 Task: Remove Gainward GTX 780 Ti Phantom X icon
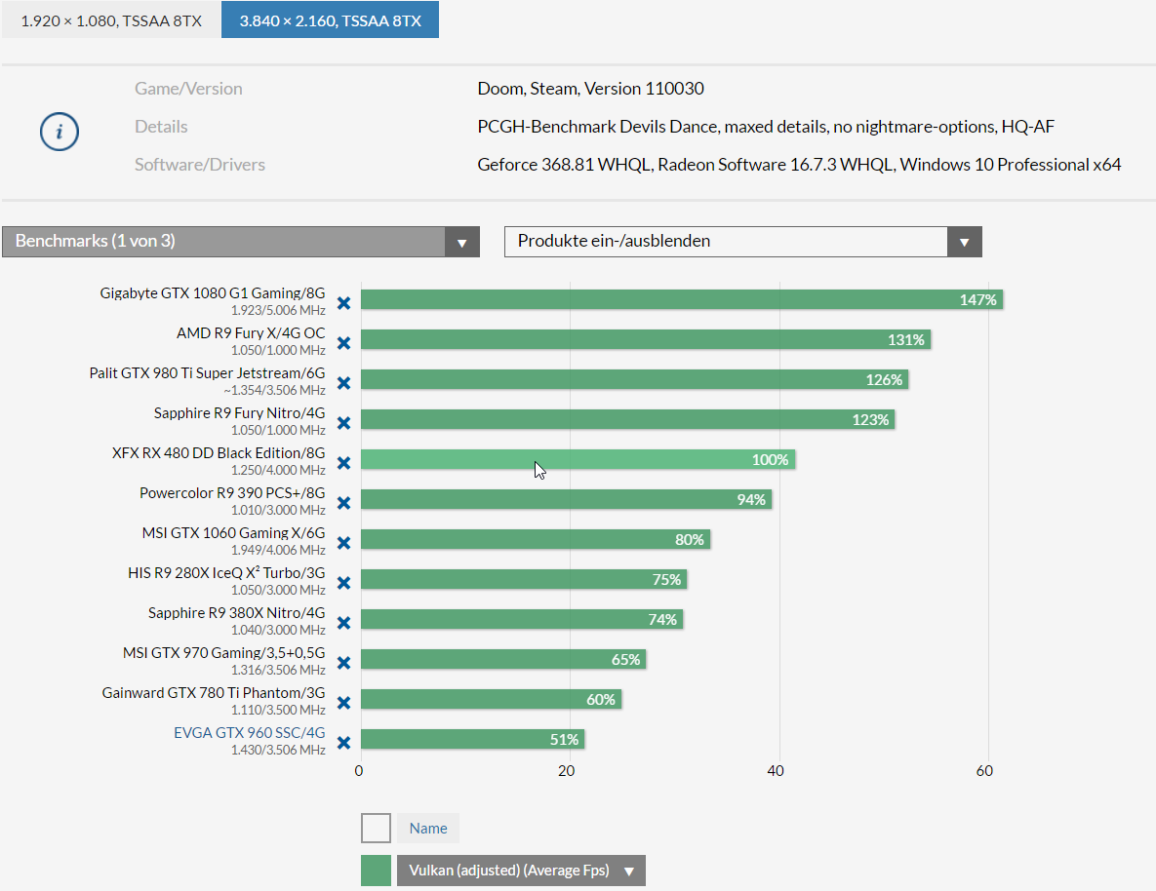click(x=343, y=702)
